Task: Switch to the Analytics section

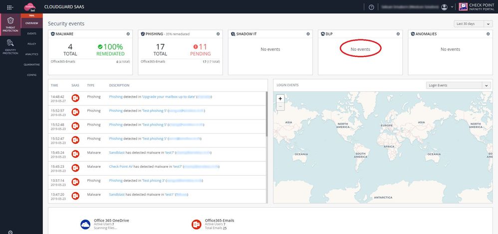Action: tap(31, 54)
